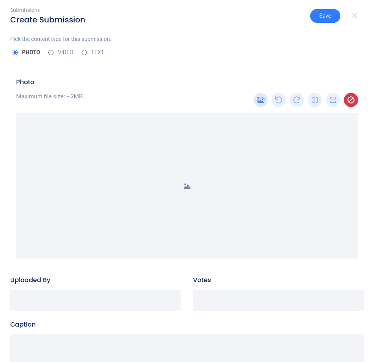
Task: Click the TEXT label text
Action: [97, 52]
